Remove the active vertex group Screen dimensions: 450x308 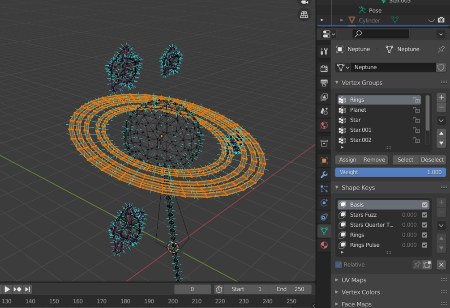[441, 107]
